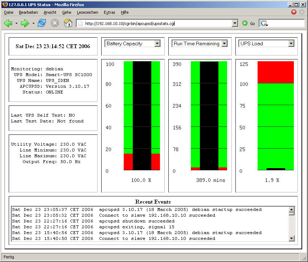Open the Extras menu
This screenshot has height=262, width=308.
click(x=109, y=12)
